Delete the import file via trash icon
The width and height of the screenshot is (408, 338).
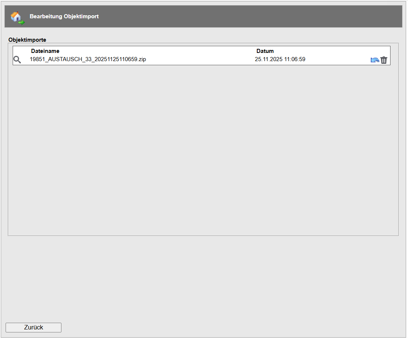[x=384, y=60]
